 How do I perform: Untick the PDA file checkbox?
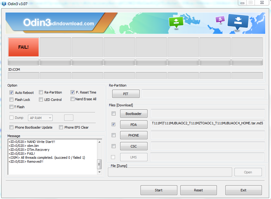click(x=113, y=124)
